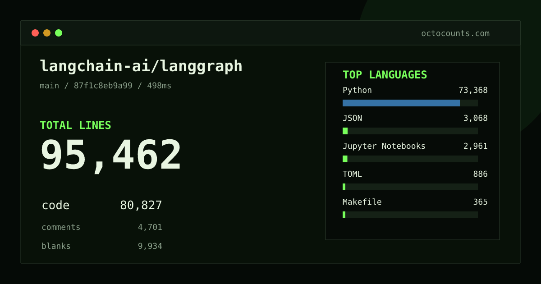Click the yellow minimize dot
The image size is (541, 284).
click(47, 33)
